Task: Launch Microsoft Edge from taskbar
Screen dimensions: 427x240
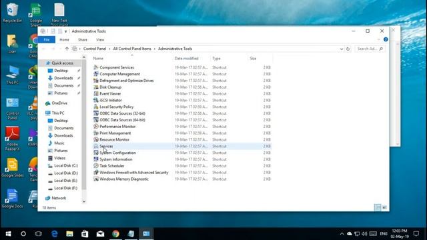Action: click(55, 234)
